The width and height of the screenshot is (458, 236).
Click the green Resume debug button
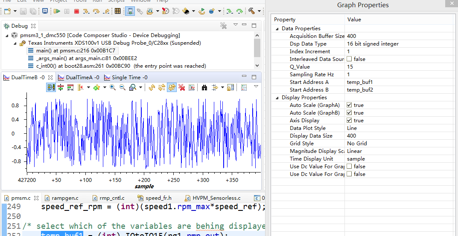click(x=57, y=11)
